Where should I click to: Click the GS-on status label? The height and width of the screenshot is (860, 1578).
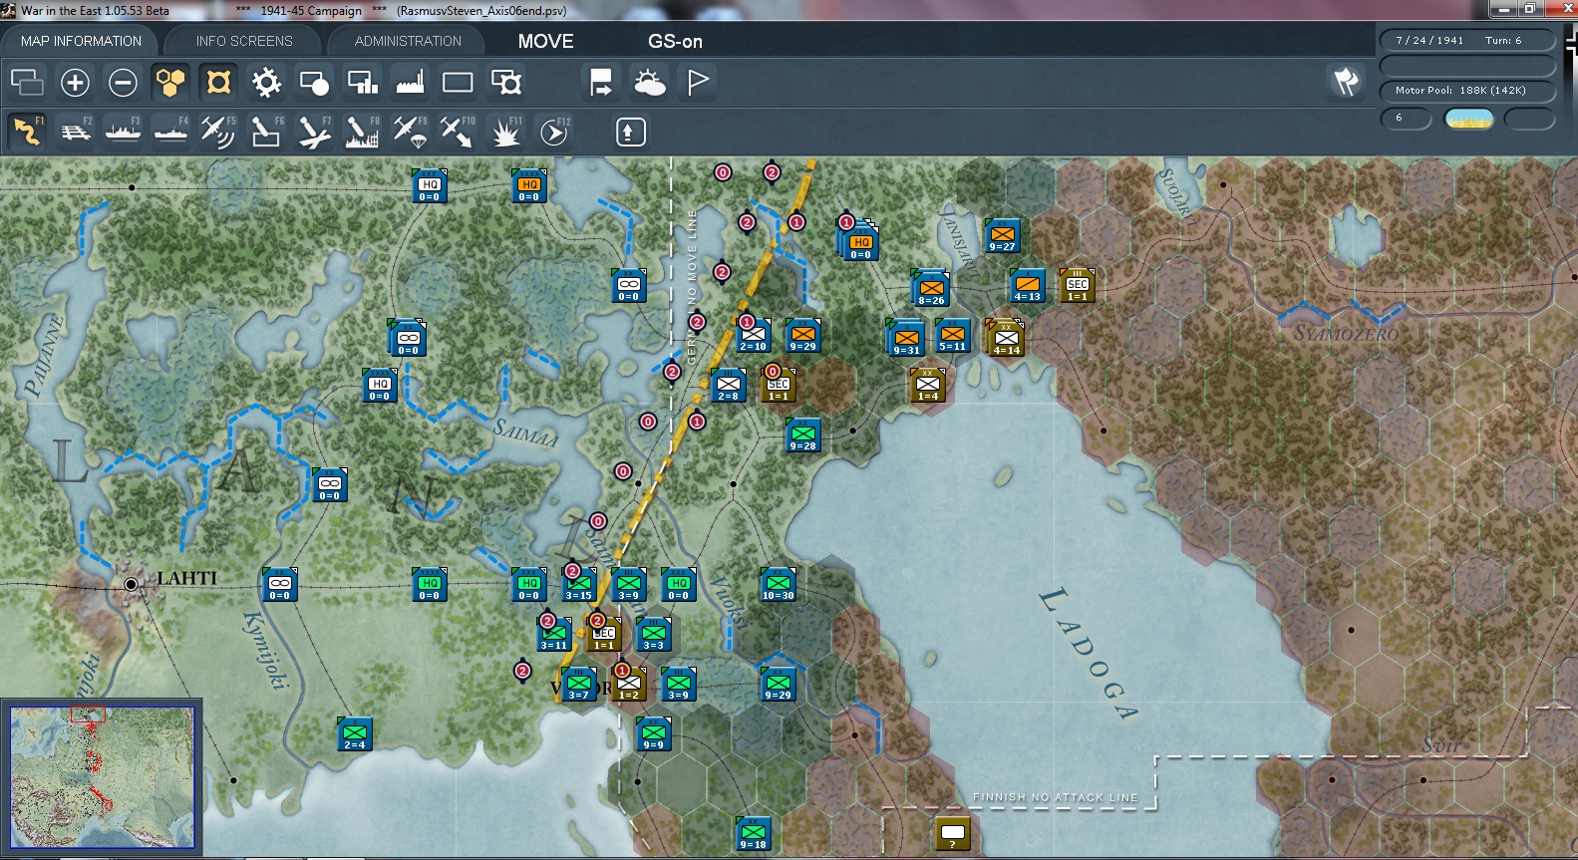click(675, 41)
